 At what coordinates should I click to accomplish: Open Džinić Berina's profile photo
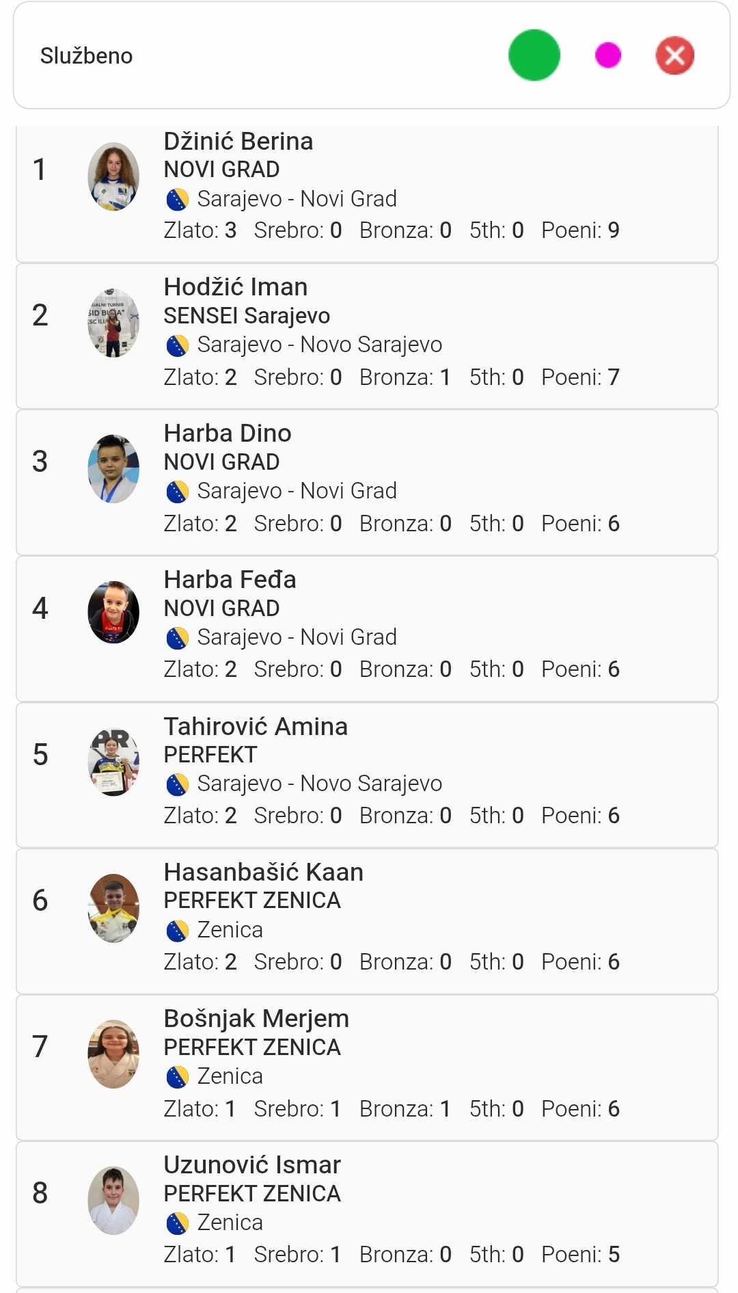(x=113, y=176)
